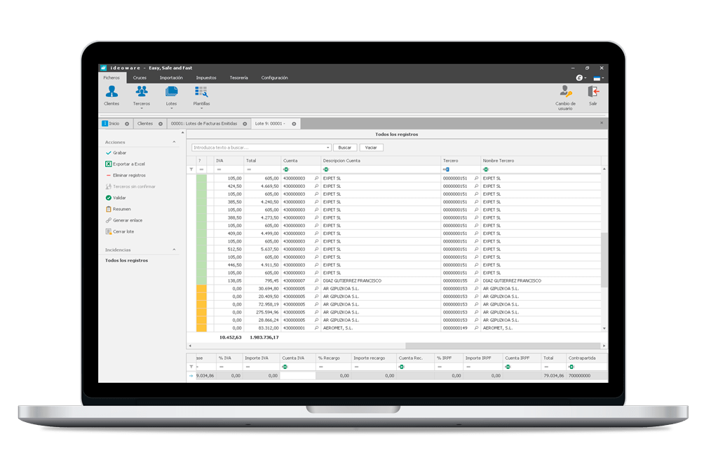Click magnifier beside Cuenta 430000007
Image resolution: width=711 pixels, height=467 pixels.
pos(316,280)
